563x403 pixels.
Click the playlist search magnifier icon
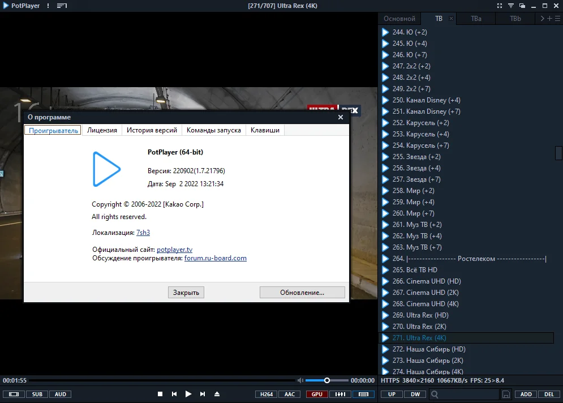pos(435,395)
